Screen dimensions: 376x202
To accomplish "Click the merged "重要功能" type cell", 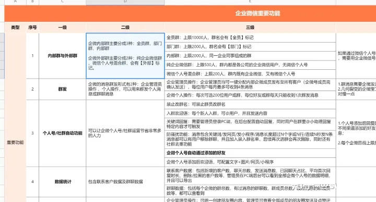I will pyautogui.click(x=15, y=143).
